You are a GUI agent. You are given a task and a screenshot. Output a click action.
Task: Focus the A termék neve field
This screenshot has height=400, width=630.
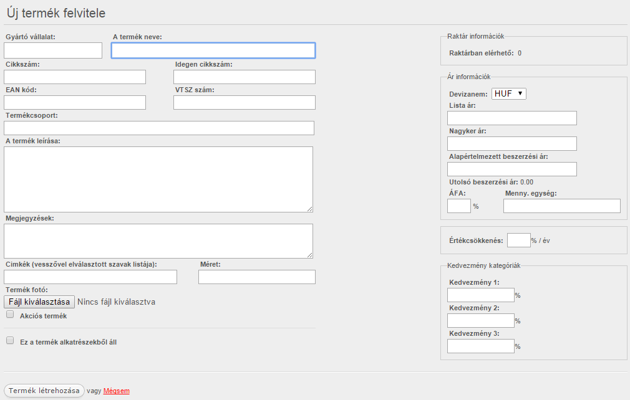(x=213, y=50)
